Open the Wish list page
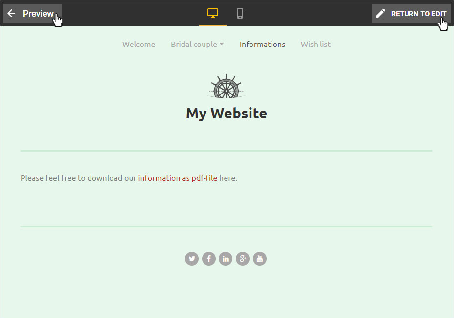 coord(316,45)
